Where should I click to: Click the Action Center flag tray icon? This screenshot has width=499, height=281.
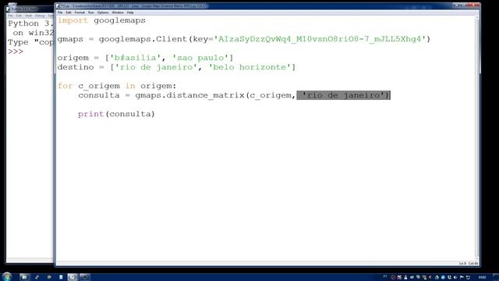point(462,278)
